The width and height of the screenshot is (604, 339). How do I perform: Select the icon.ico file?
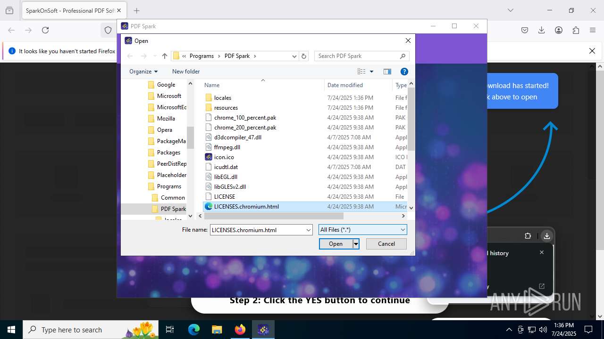[224, 157]
